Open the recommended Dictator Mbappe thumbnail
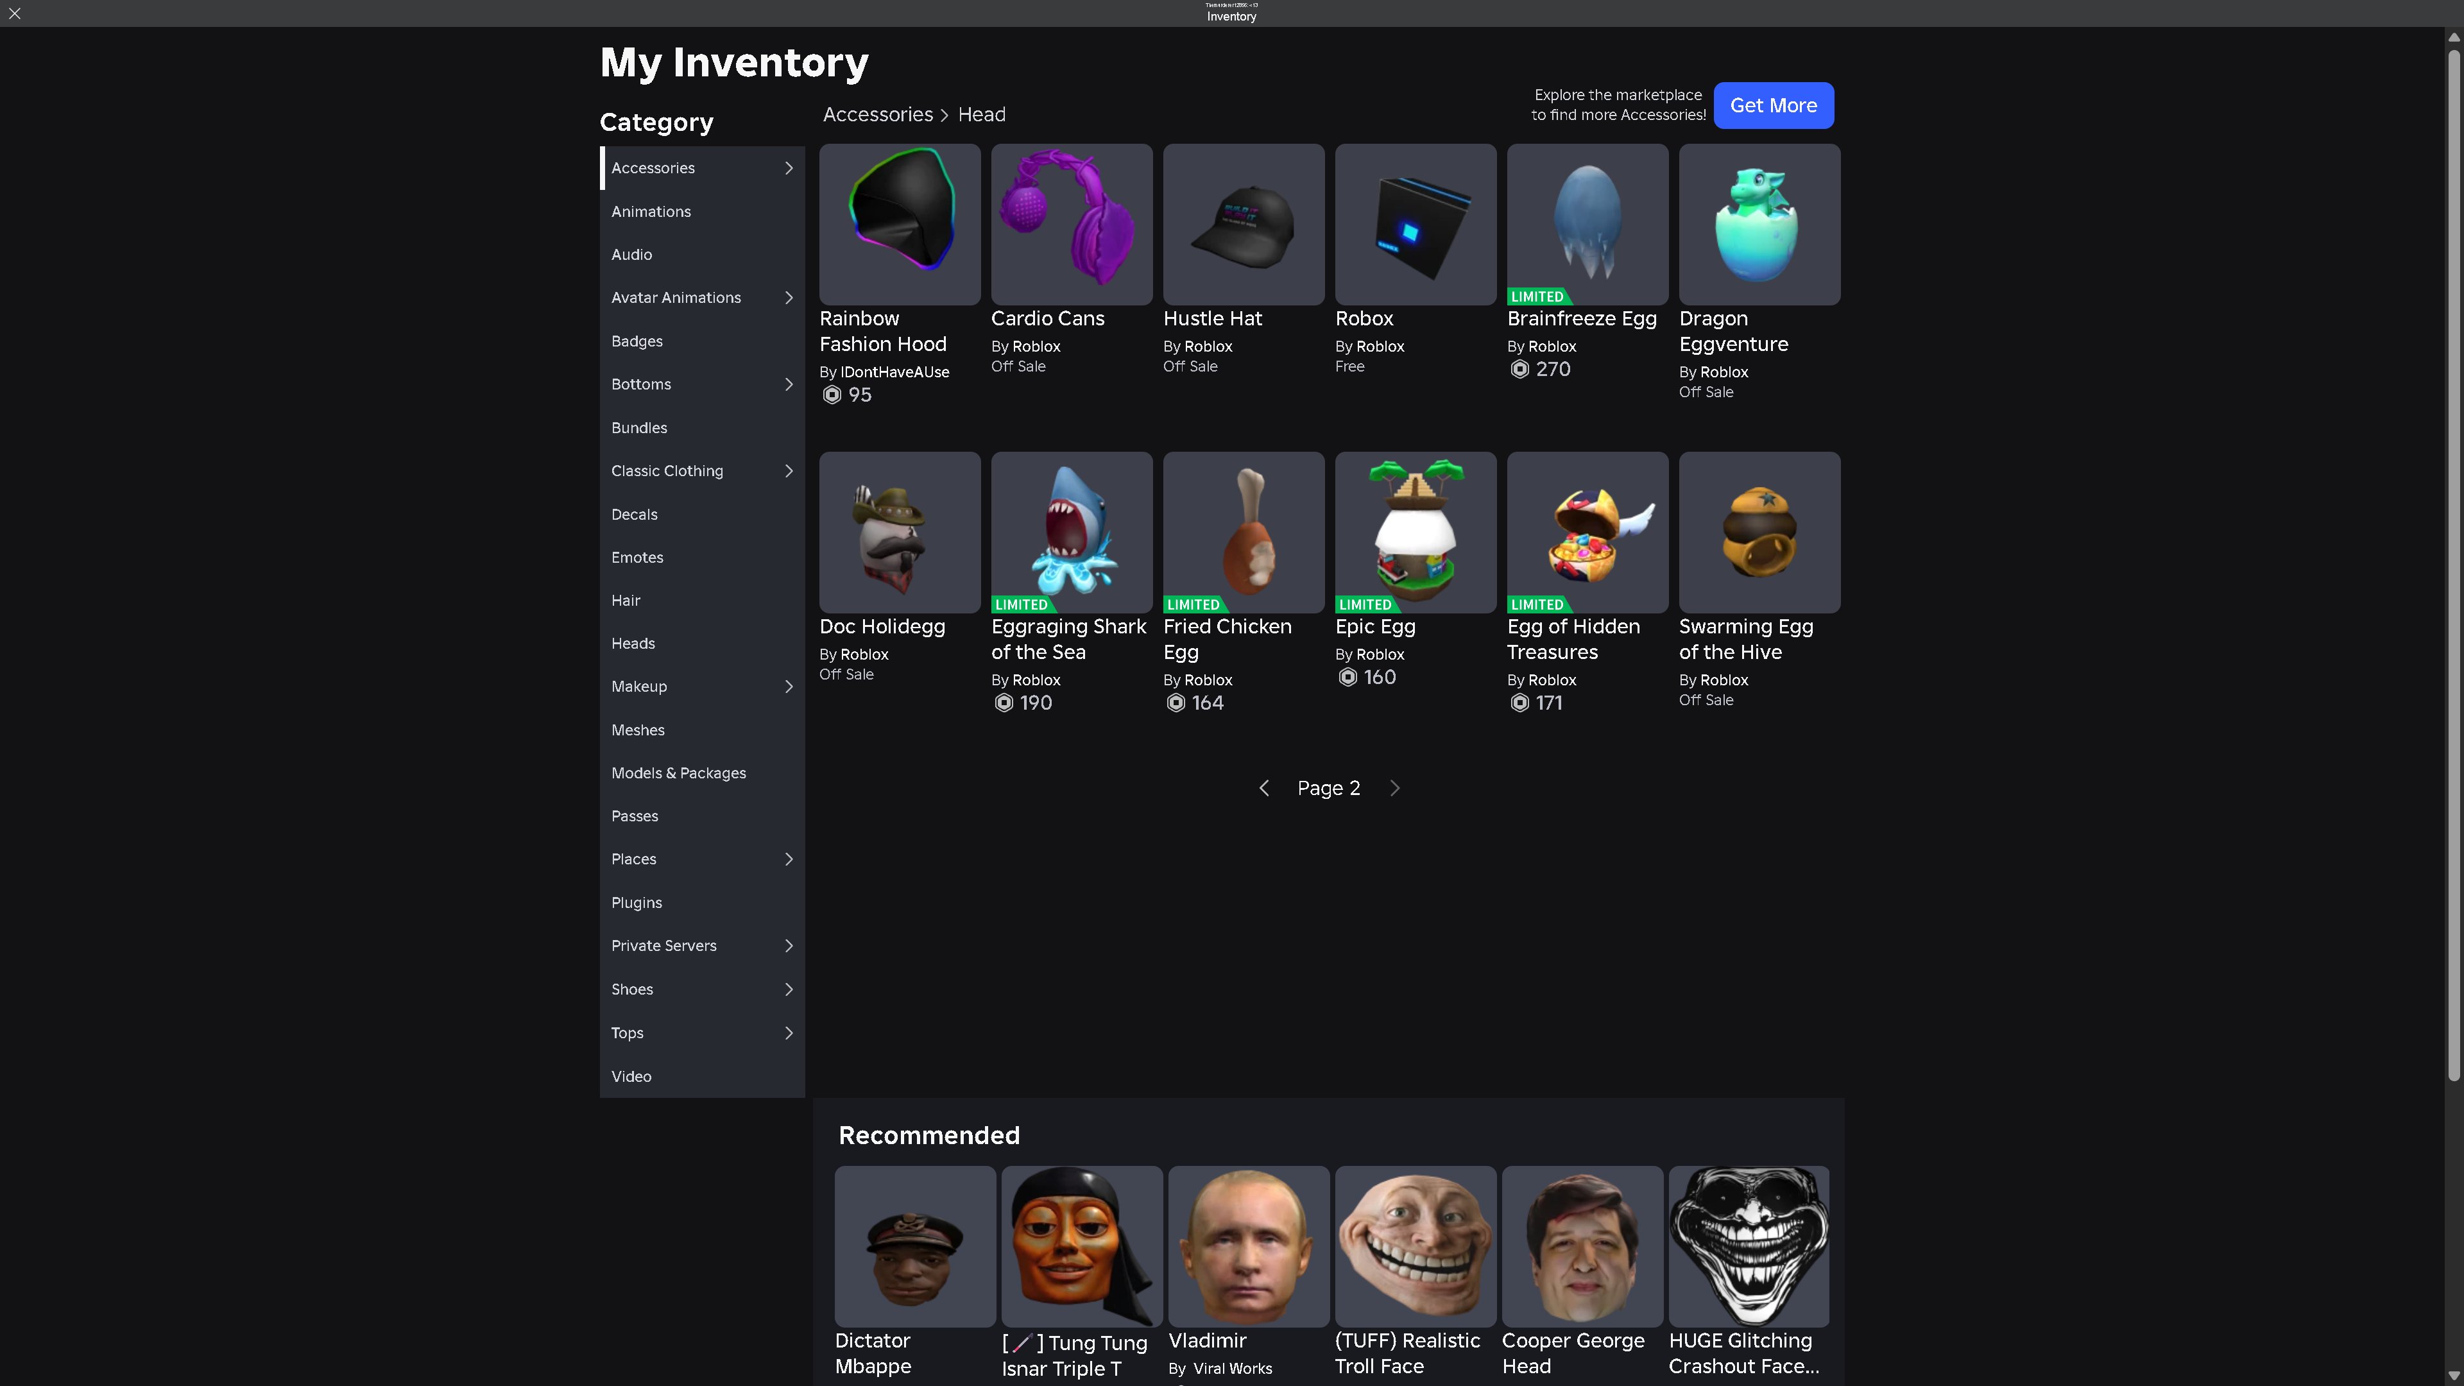The width and height of the screenshot is (2464, 1386). click(x=914, y=1246)
